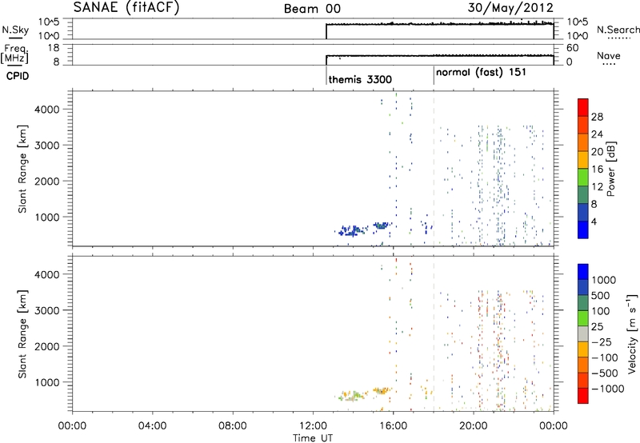
Task: Select the Freq. [MHz] axis label
Action: 16,54
